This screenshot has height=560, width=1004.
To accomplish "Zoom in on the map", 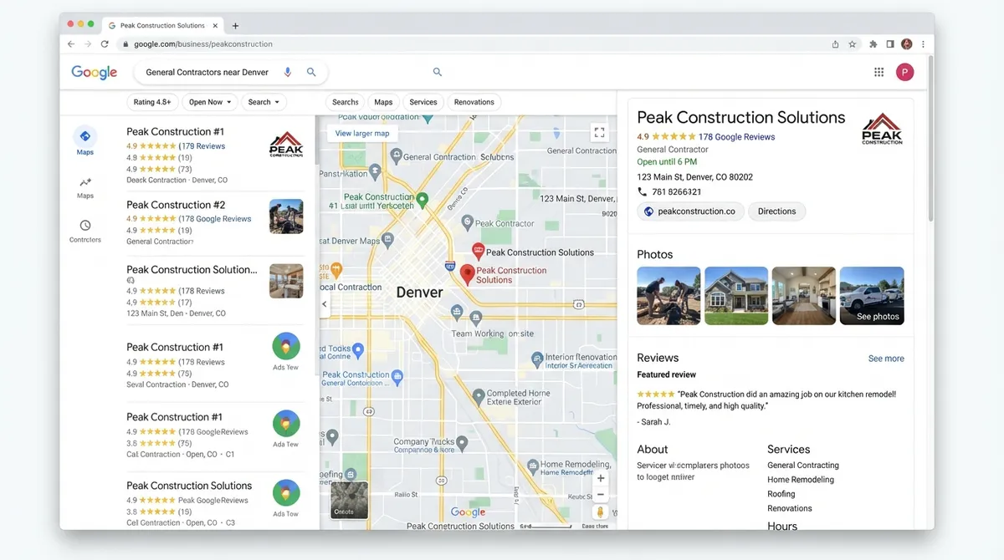I will (601, 479).
